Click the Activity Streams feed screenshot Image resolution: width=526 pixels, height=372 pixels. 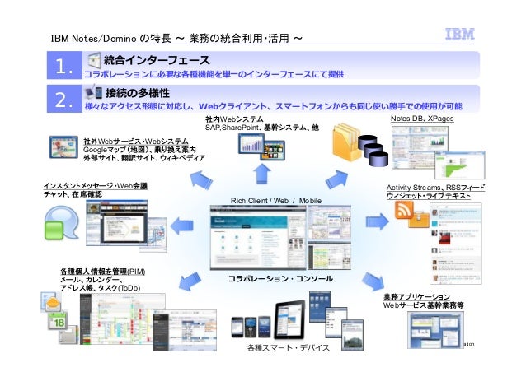tap(456, 244)
